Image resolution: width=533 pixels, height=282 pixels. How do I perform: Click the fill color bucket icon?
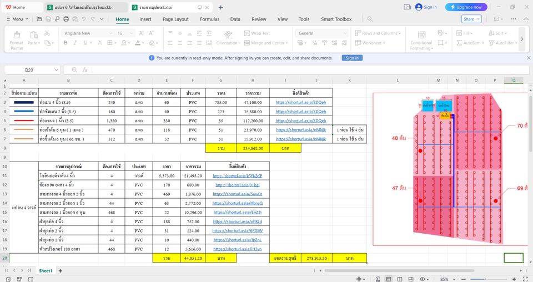pyautogui.click(x=123, y=43)
